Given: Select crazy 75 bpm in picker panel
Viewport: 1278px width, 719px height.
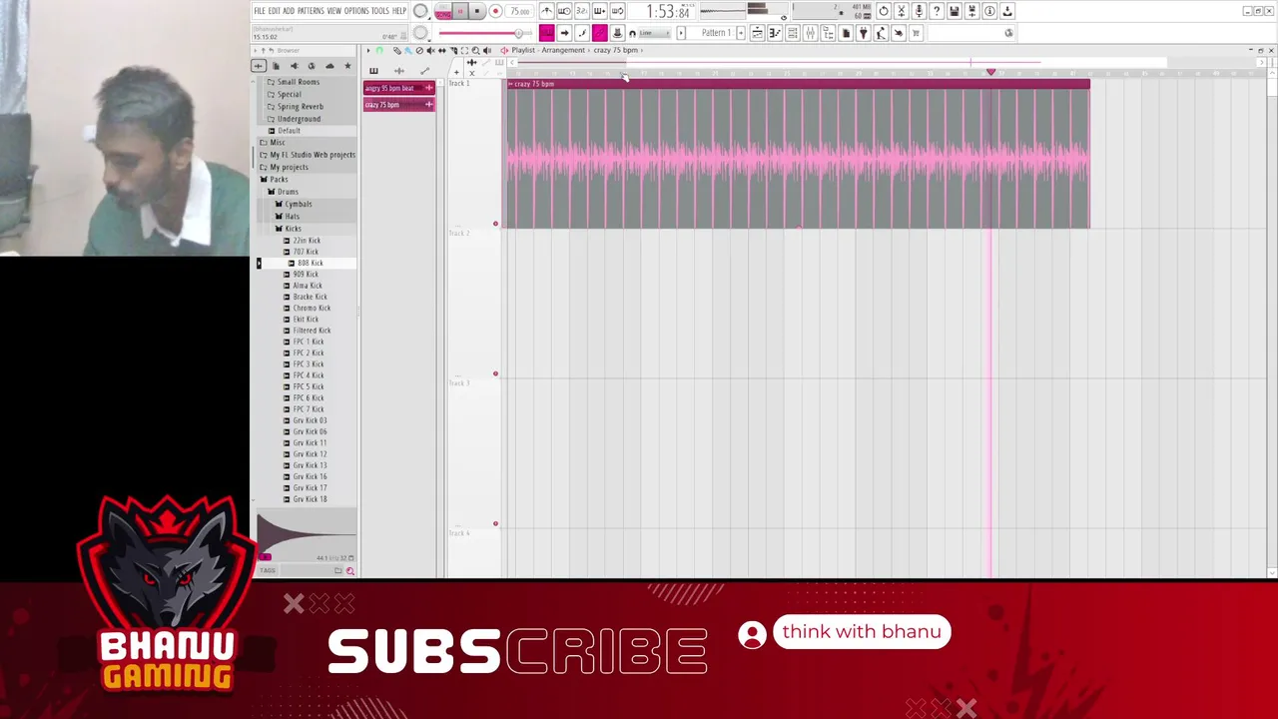Looking at the screenshot, I should click(x=399, y=105).
